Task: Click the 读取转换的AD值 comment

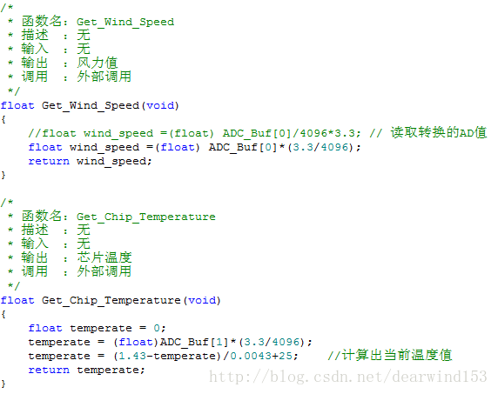Action: click(439, 132)
